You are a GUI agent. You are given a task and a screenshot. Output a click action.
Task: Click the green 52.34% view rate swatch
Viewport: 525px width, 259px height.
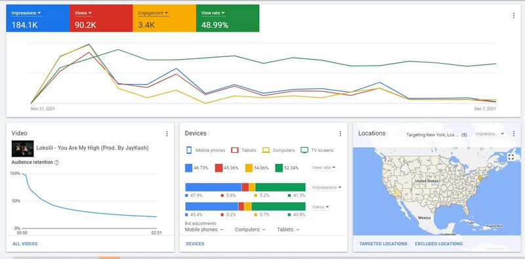tap(279, 168)
